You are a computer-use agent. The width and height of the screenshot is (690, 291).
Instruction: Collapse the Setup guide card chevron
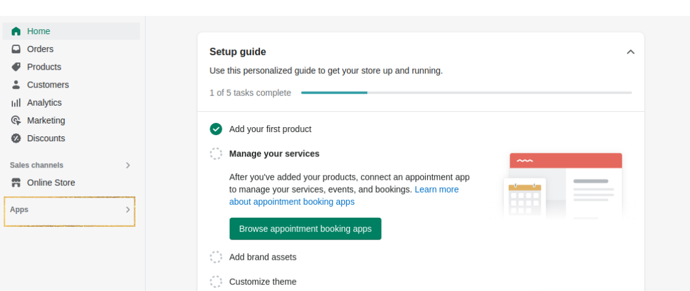click(631, 52)
